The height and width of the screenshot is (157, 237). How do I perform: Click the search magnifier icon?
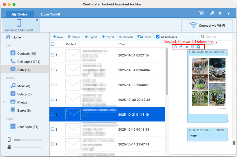pos(202,37)
